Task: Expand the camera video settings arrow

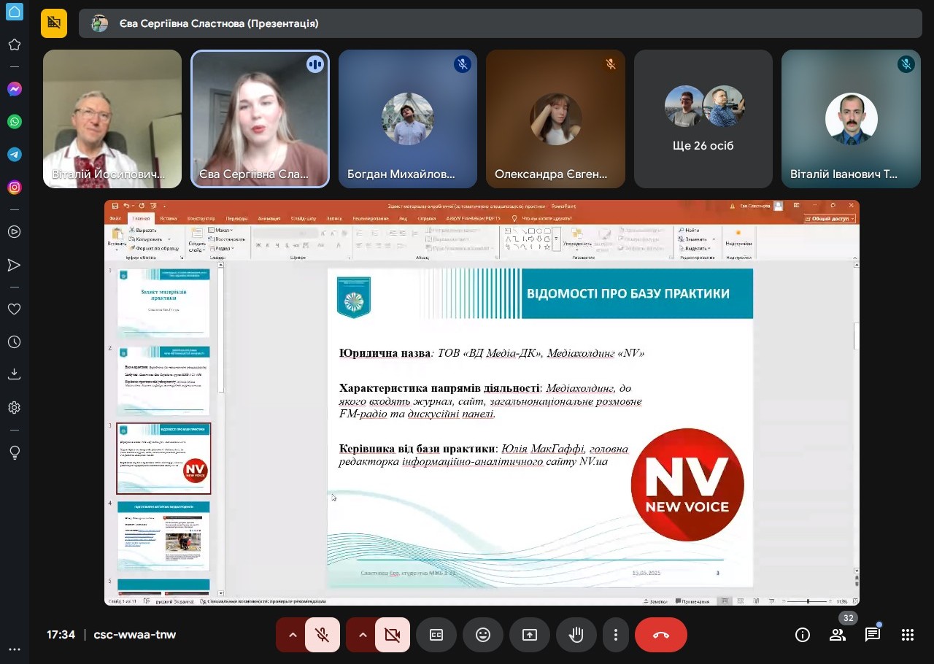Action: pyautogui.click(x=363, y=635)
